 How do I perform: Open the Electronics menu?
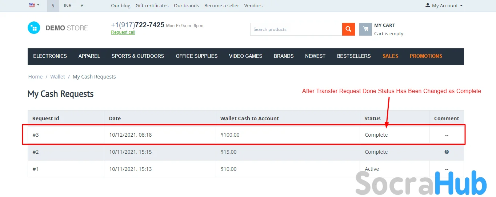pyautogui.click(x=50, y=56)
